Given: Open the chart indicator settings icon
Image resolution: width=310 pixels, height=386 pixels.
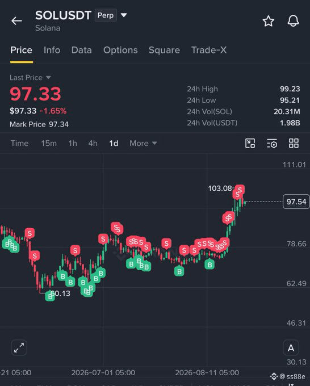Looking at the screenshot, I should pyautogui.click(x=272, y=143).
